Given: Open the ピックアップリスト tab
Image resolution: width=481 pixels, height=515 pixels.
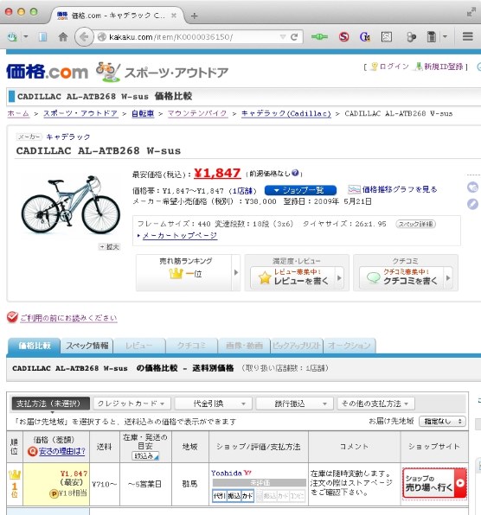Looking at the screenshot, I should coord(297,346).
